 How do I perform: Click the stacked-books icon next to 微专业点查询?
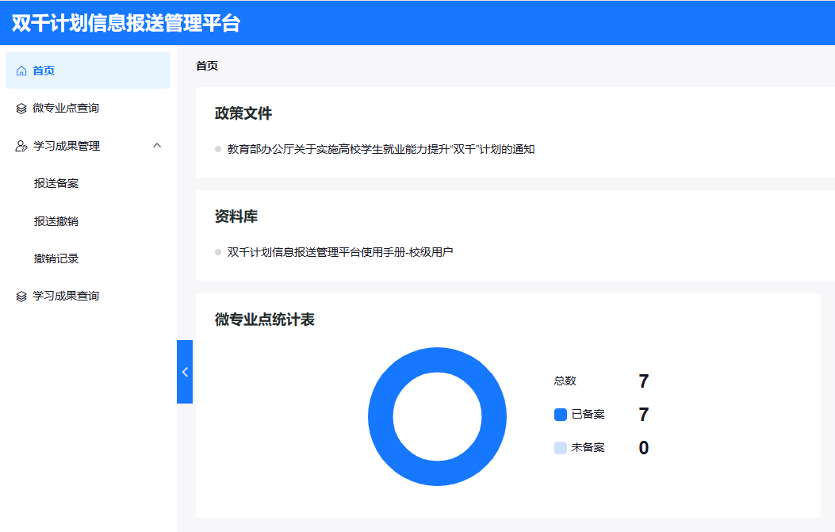(21, 108)
